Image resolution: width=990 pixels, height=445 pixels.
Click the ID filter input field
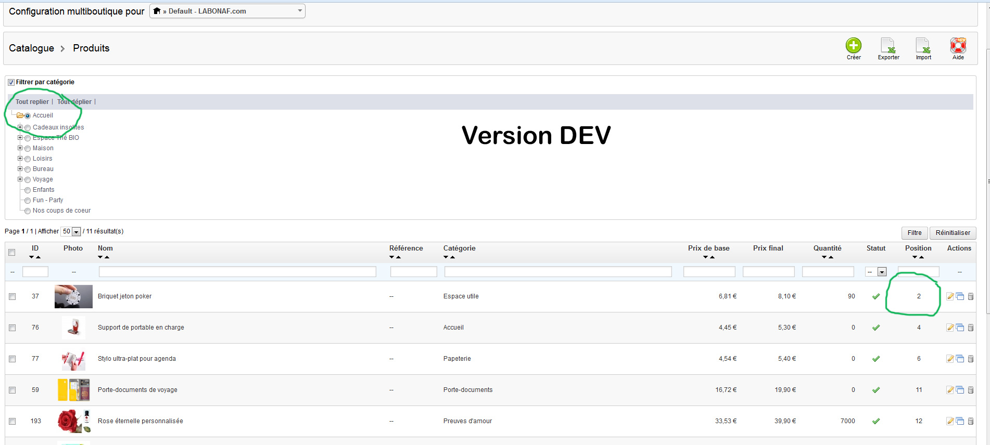click(35, 272)
